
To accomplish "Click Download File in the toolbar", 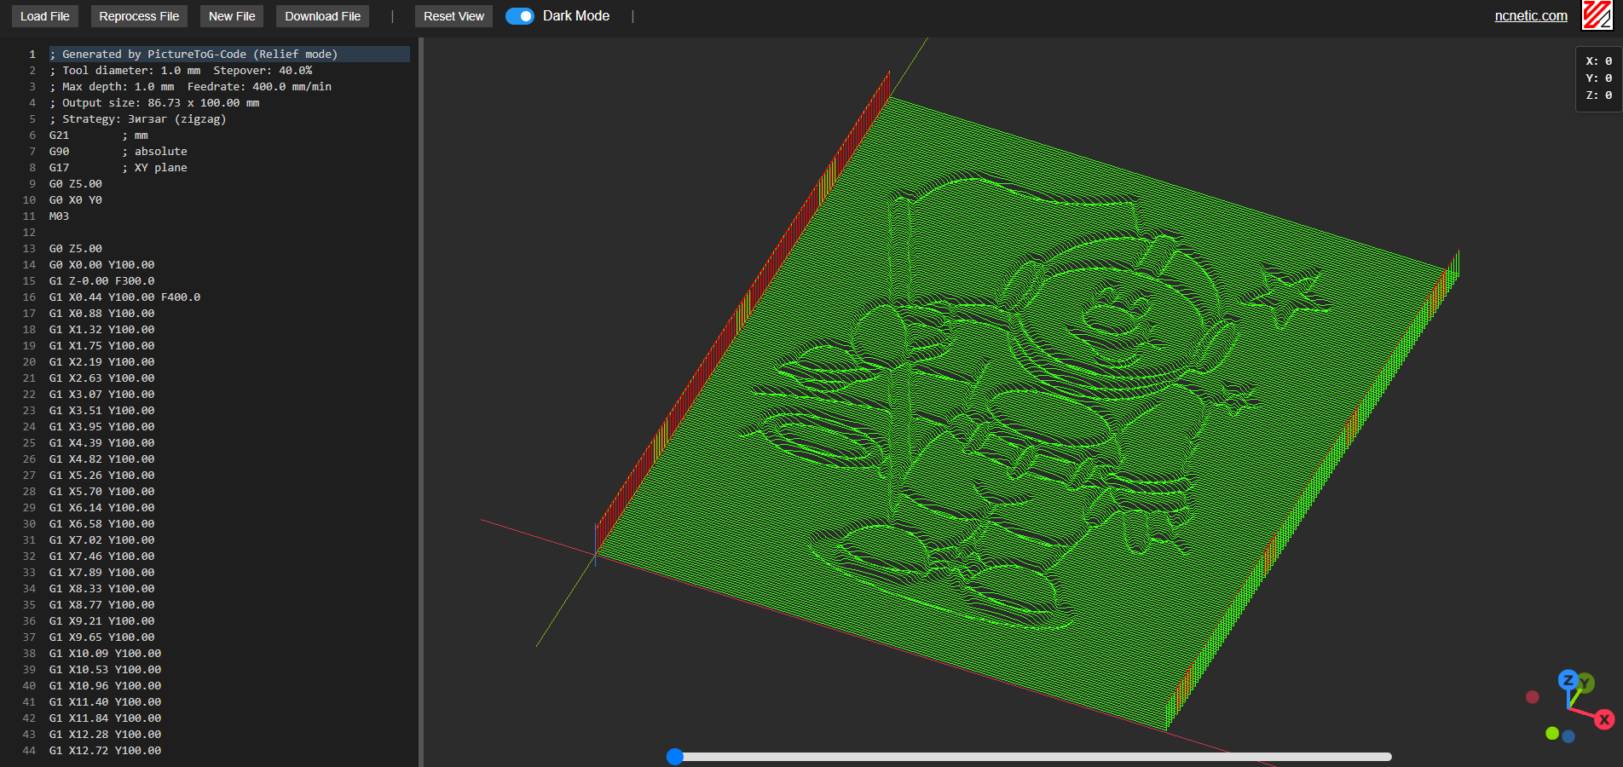I will tap(322, 16).
